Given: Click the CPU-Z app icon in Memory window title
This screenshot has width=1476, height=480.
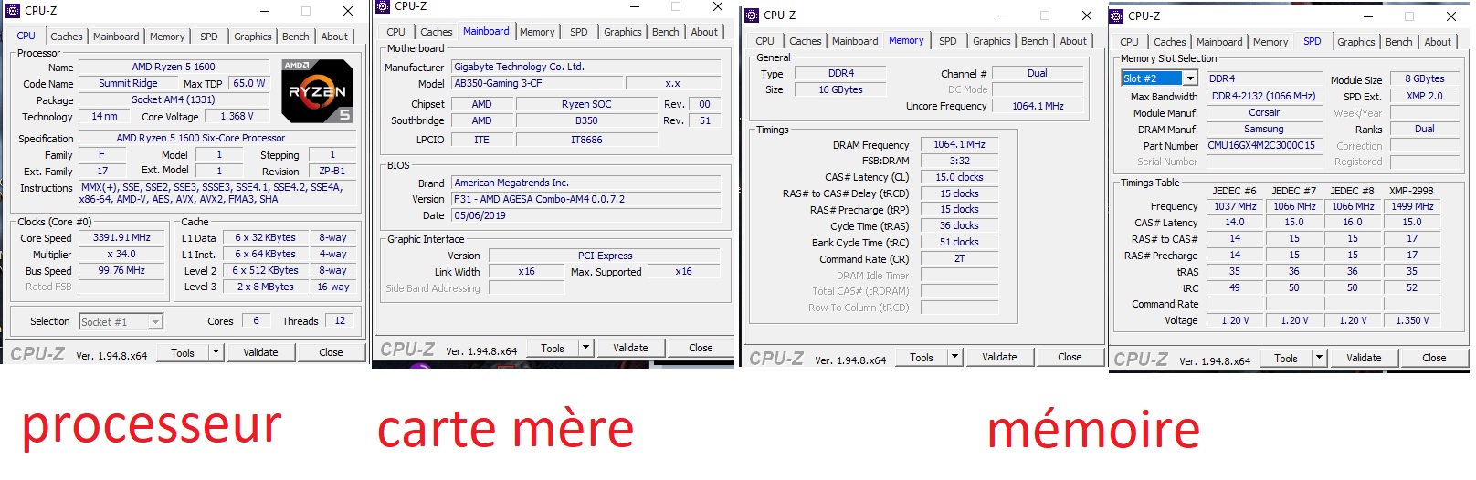Looking at the screenshot, I should 753,16.
